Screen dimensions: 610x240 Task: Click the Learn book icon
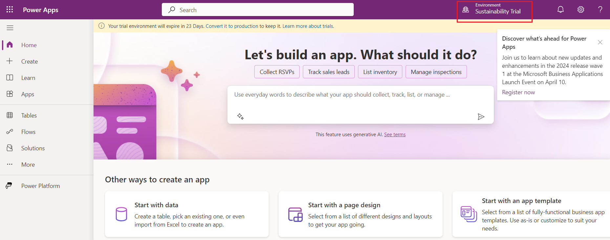pos(10,78)
